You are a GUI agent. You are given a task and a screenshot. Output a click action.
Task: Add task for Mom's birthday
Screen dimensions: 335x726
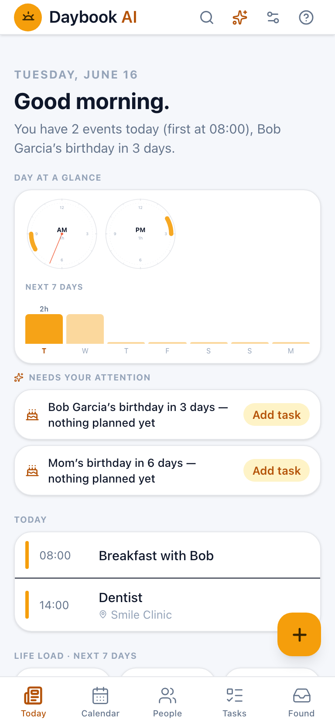pos(277,470)
